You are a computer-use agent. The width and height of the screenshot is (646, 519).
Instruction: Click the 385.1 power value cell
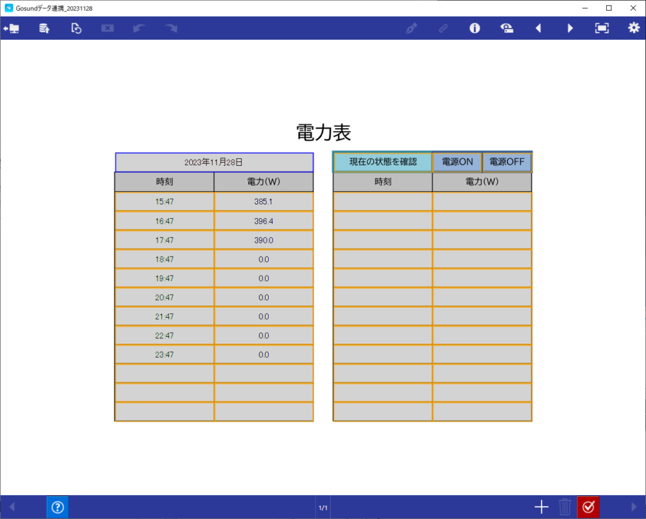tap(264, 202)
